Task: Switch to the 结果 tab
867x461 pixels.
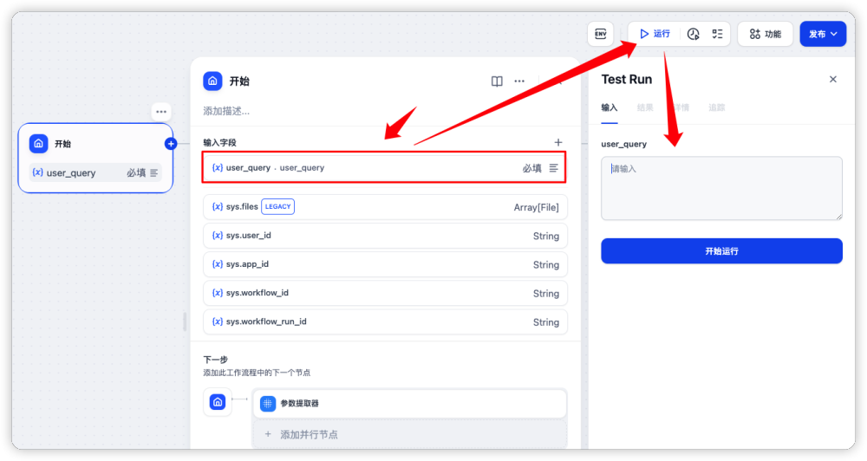Action: 644,107
